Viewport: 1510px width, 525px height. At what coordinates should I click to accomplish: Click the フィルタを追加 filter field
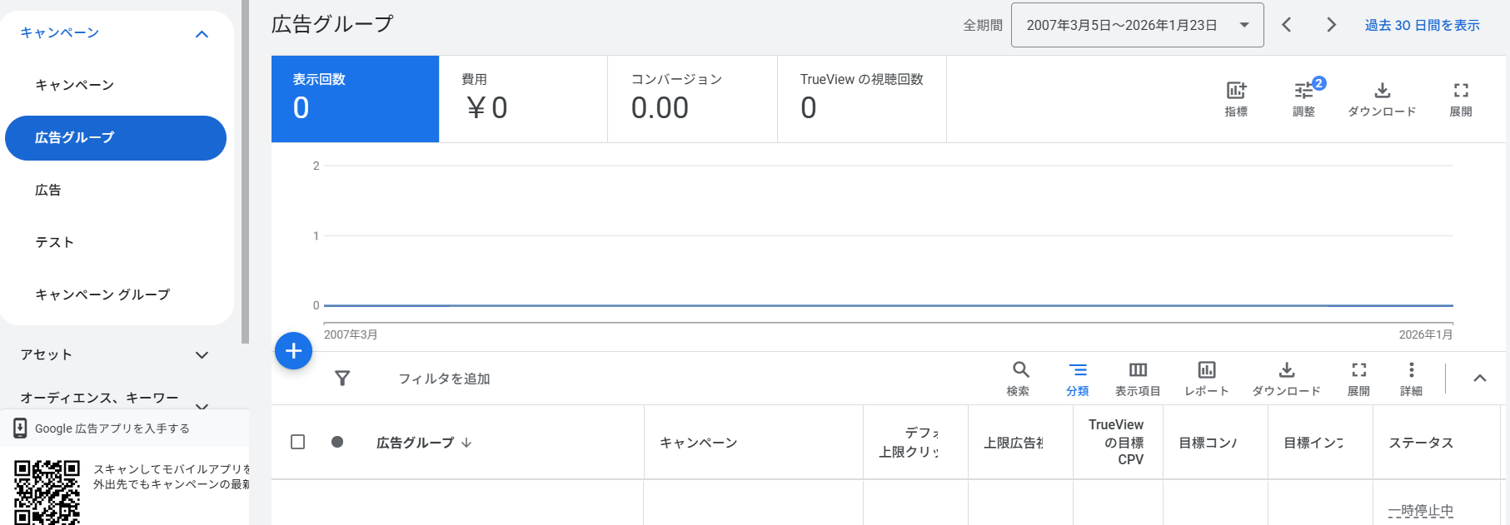[444, 379]
